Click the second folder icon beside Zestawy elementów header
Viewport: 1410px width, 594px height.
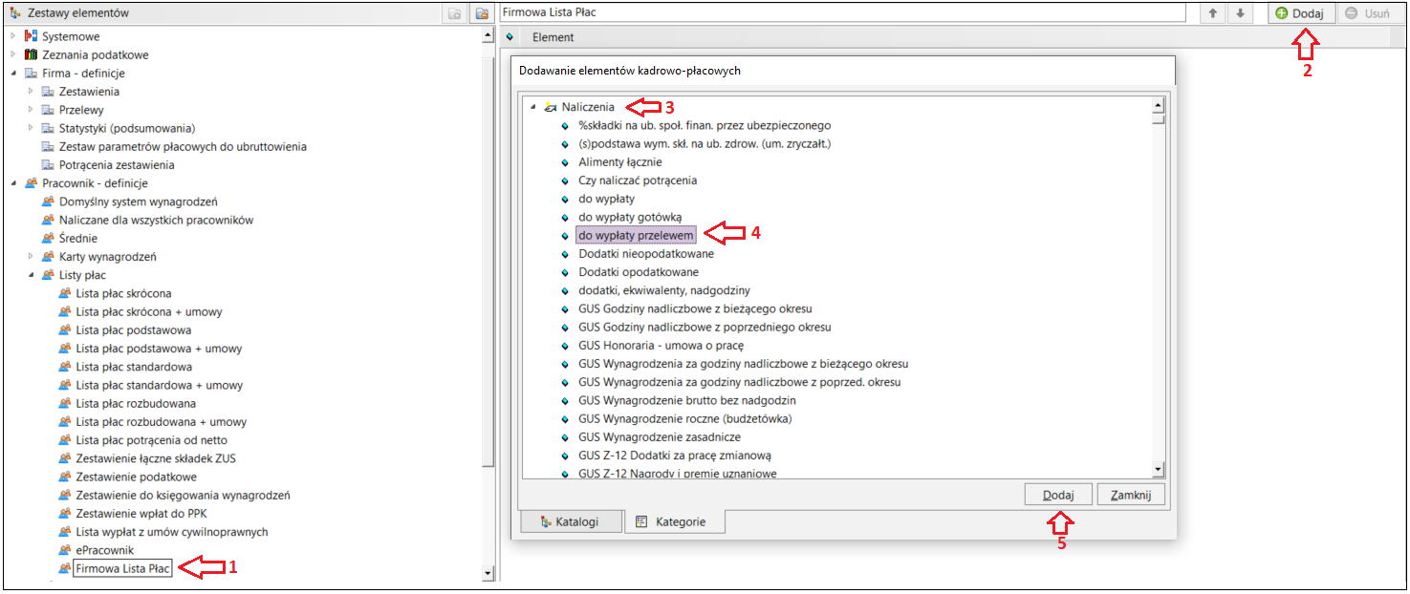[482, 13]
